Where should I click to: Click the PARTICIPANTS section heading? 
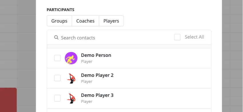click(x=60, y=10)
